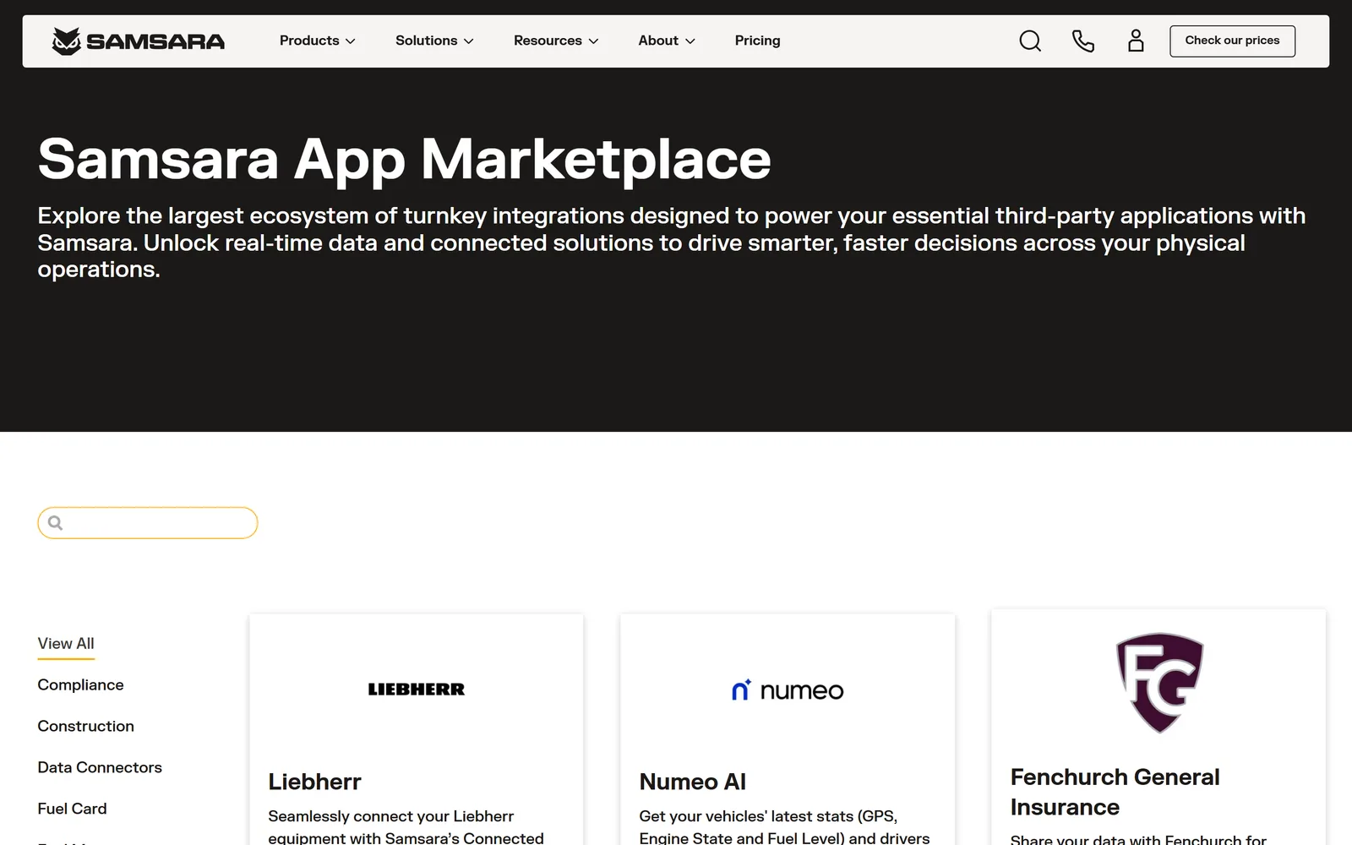The image size is (1352, 845).
Task: Open the Liebherr title link
Action: click(314, 782)
